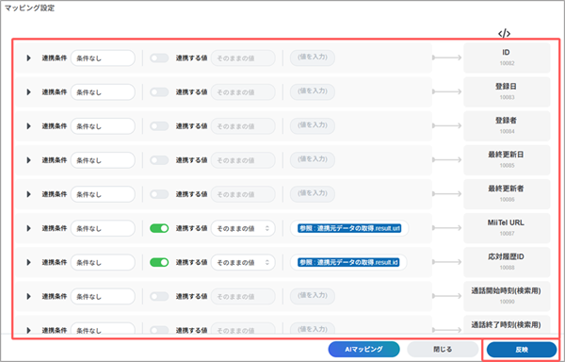
Task: Select the result.url reference tag
Action: pyautogui.click(x=349, y=228)
